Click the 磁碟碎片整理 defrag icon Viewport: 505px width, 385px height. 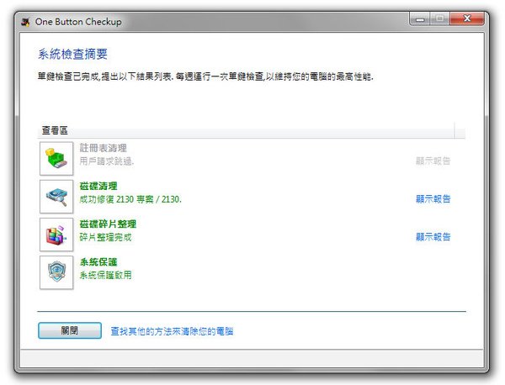[x=56, y=235]
